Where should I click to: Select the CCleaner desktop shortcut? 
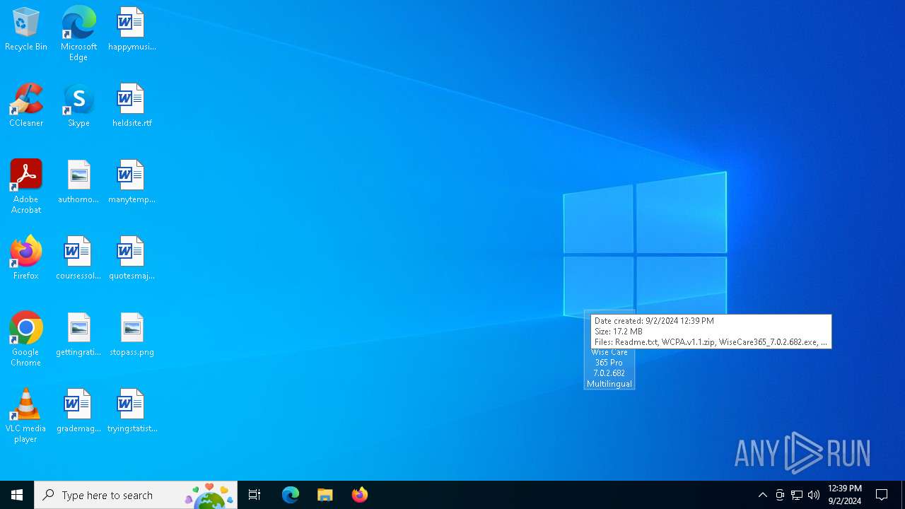pos(26,106)
